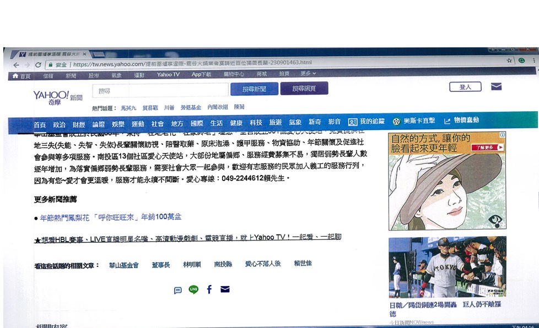The height and width of the screenshot is (328, 539).
Task: Expand the 更多 dropdown in top bar
Action: point(308,74)
